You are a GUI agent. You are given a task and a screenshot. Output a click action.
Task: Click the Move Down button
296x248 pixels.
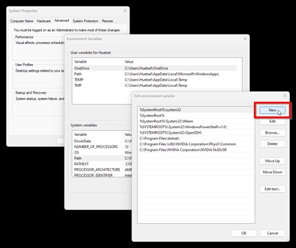[x=273, y=172]
